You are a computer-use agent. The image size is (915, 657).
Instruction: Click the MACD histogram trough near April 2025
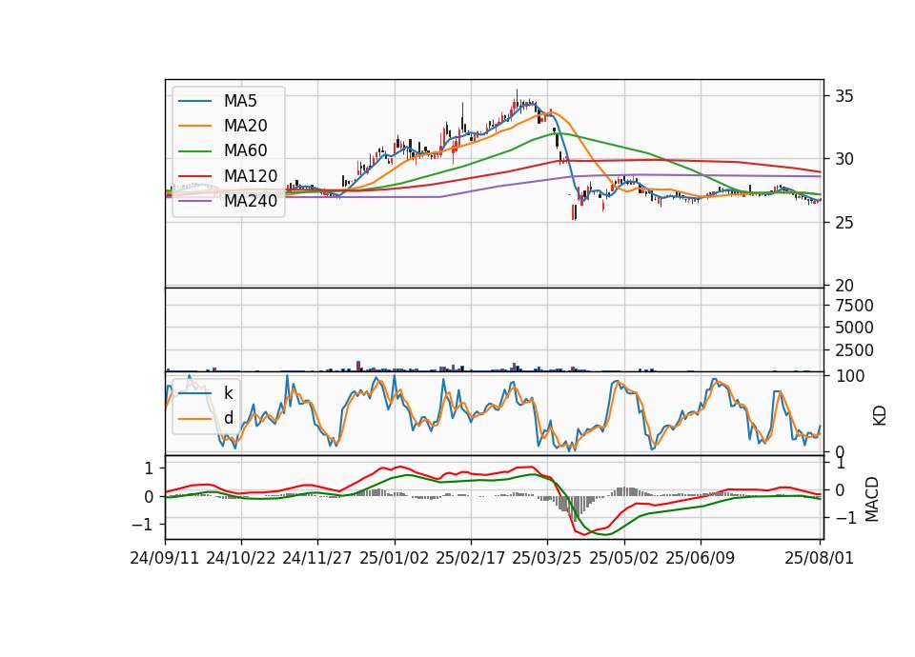[x=576, y=508]
